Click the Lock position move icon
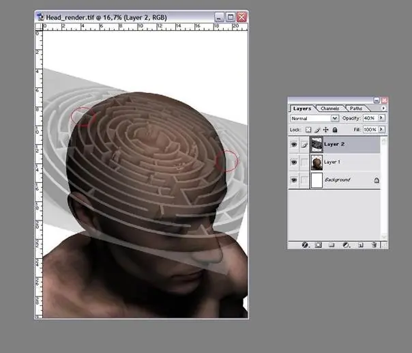 (325, 129)
